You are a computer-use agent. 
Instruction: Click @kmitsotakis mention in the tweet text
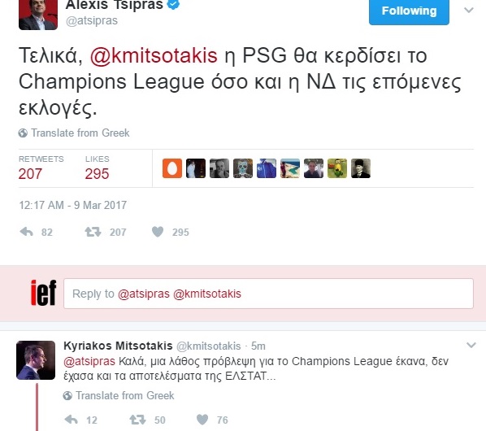154,56
